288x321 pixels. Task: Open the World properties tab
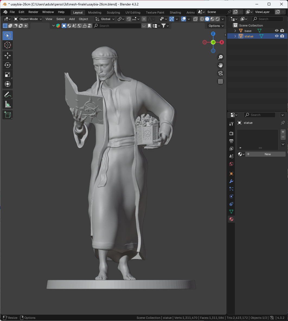(231, 164)
